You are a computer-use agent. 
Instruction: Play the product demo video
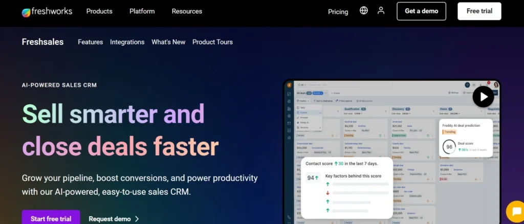point(483,96)
